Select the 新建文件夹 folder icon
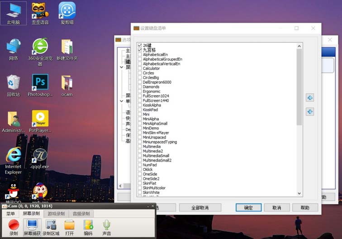 [67, 49]
